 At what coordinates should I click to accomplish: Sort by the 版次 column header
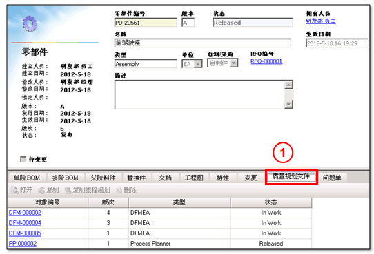coord(108,202)
